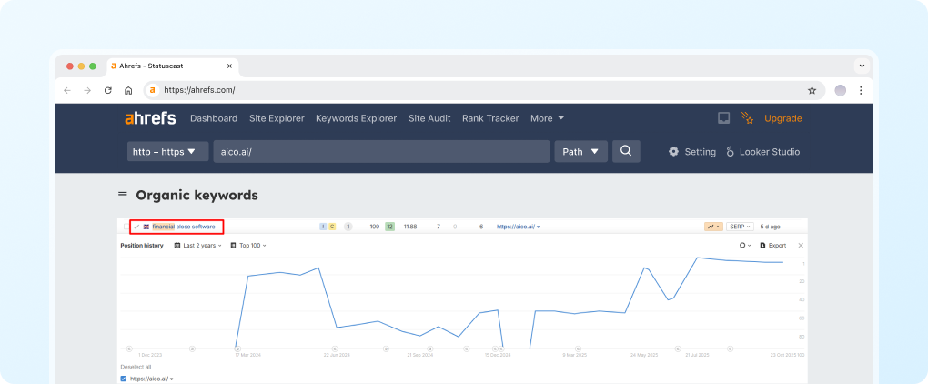Open the inbox notifications icon
The width and height of the screenshot is (928, 384).
(x=723, y=118)
